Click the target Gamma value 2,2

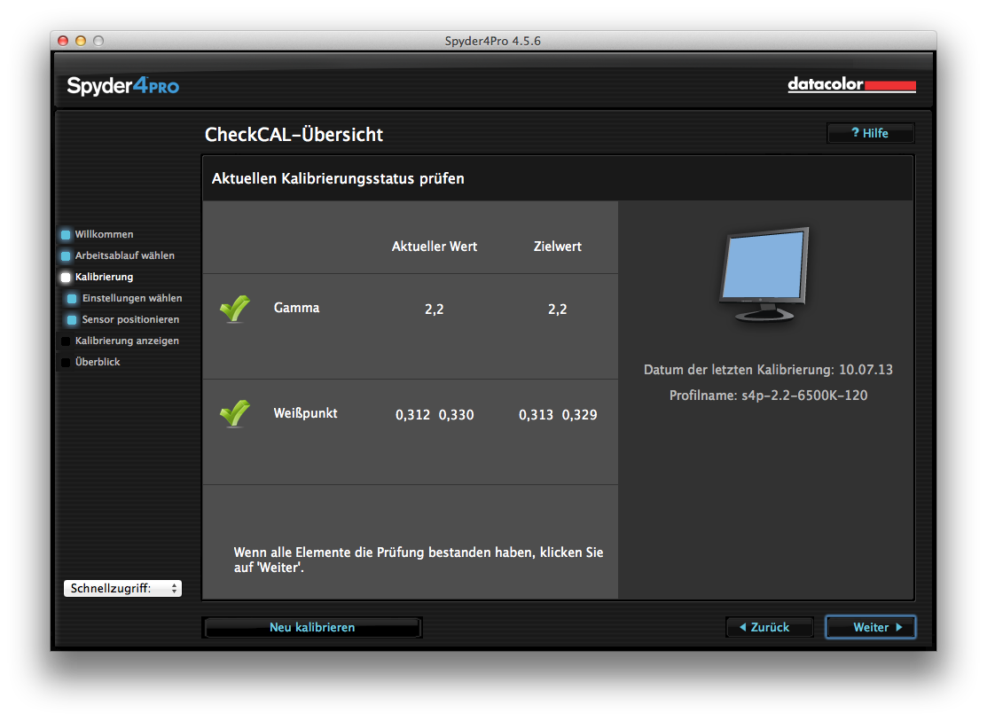(x=558, y=310)
